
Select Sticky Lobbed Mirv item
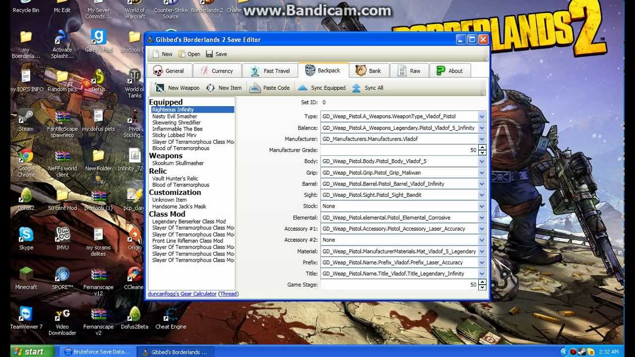pyautogui.click(x=174, y=135)
